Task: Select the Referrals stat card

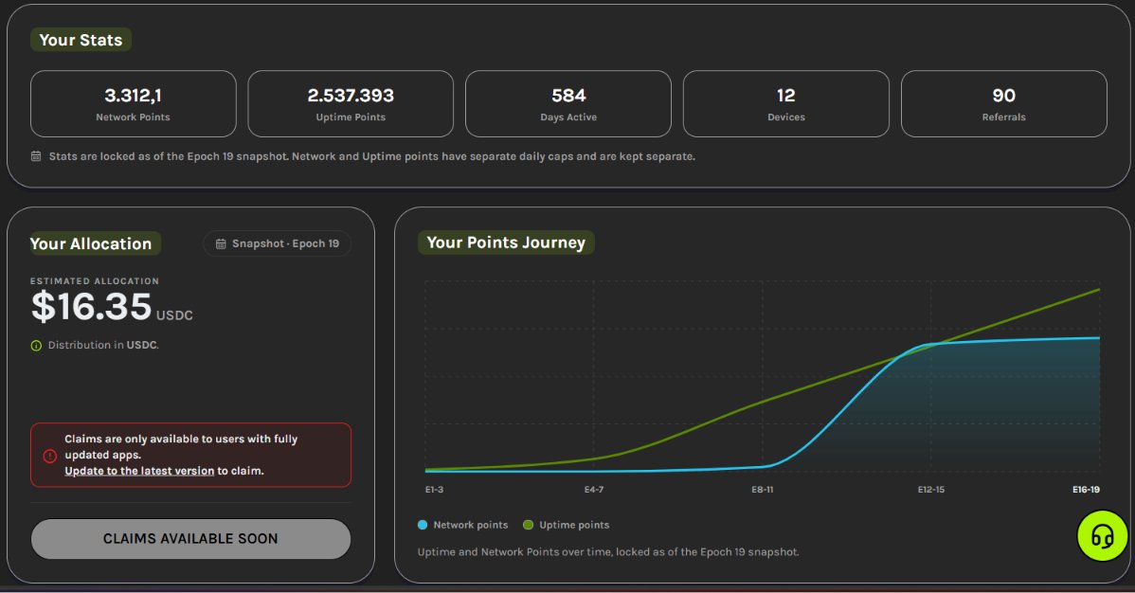Action: pyautogui.click(x=1004, y=103)
